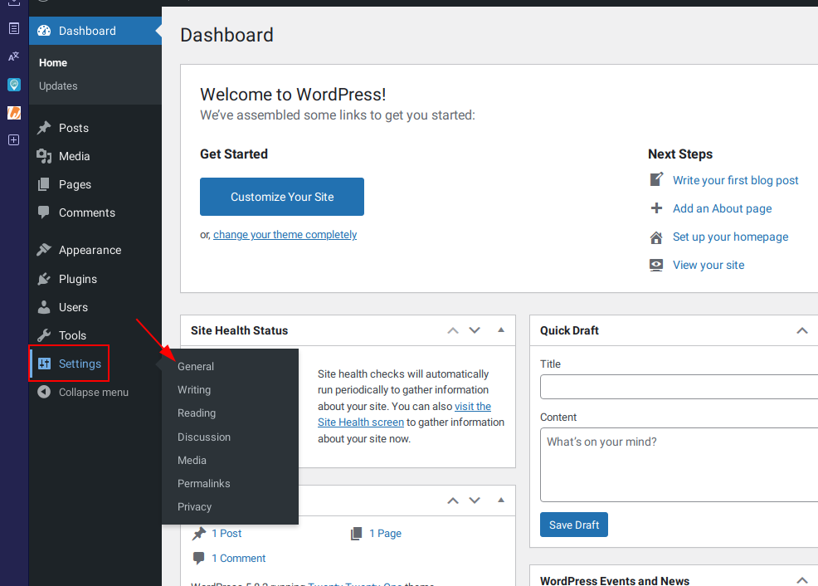Toggle Site Health Status panel with triangle
This screenshot has height=586, width=818.
tap(501, 330)
